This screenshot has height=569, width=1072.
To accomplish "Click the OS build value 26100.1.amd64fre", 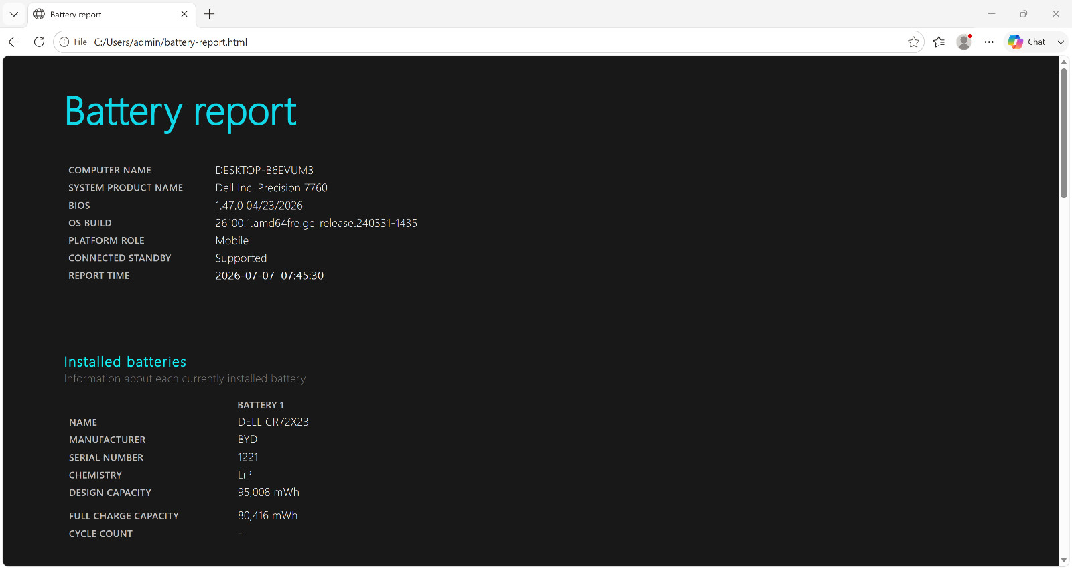I will (x=316, y=223).
